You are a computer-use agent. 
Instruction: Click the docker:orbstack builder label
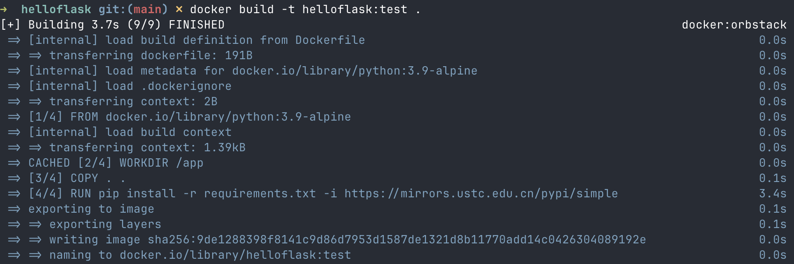pyautogui.click(x=734, y=25)
